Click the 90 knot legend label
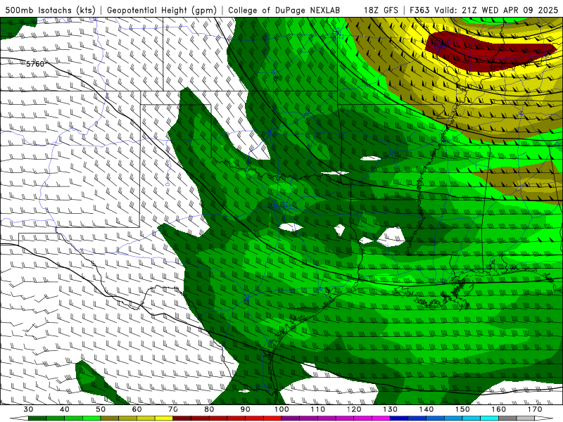 [x=245, y=409]
